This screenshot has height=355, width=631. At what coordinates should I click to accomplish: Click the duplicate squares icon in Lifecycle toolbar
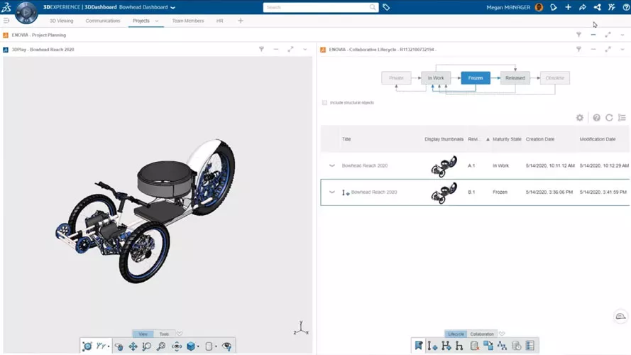pyautogui.click(x=488, y=345)
